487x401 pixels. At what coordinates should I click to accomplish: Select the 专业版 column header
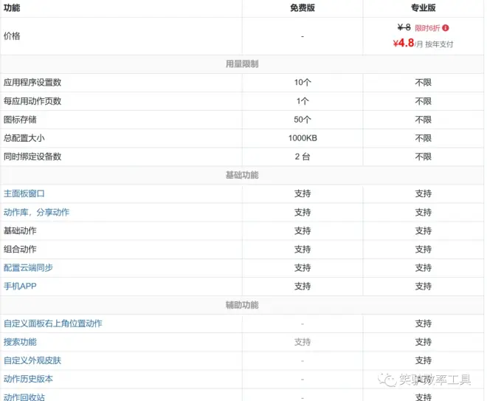tap(424, 8)
